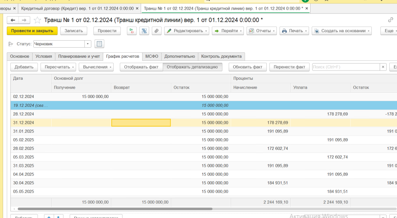Open the Dr/Cr postings icon
This screenshot has width=397, height=218.
(x=132, y=31)
